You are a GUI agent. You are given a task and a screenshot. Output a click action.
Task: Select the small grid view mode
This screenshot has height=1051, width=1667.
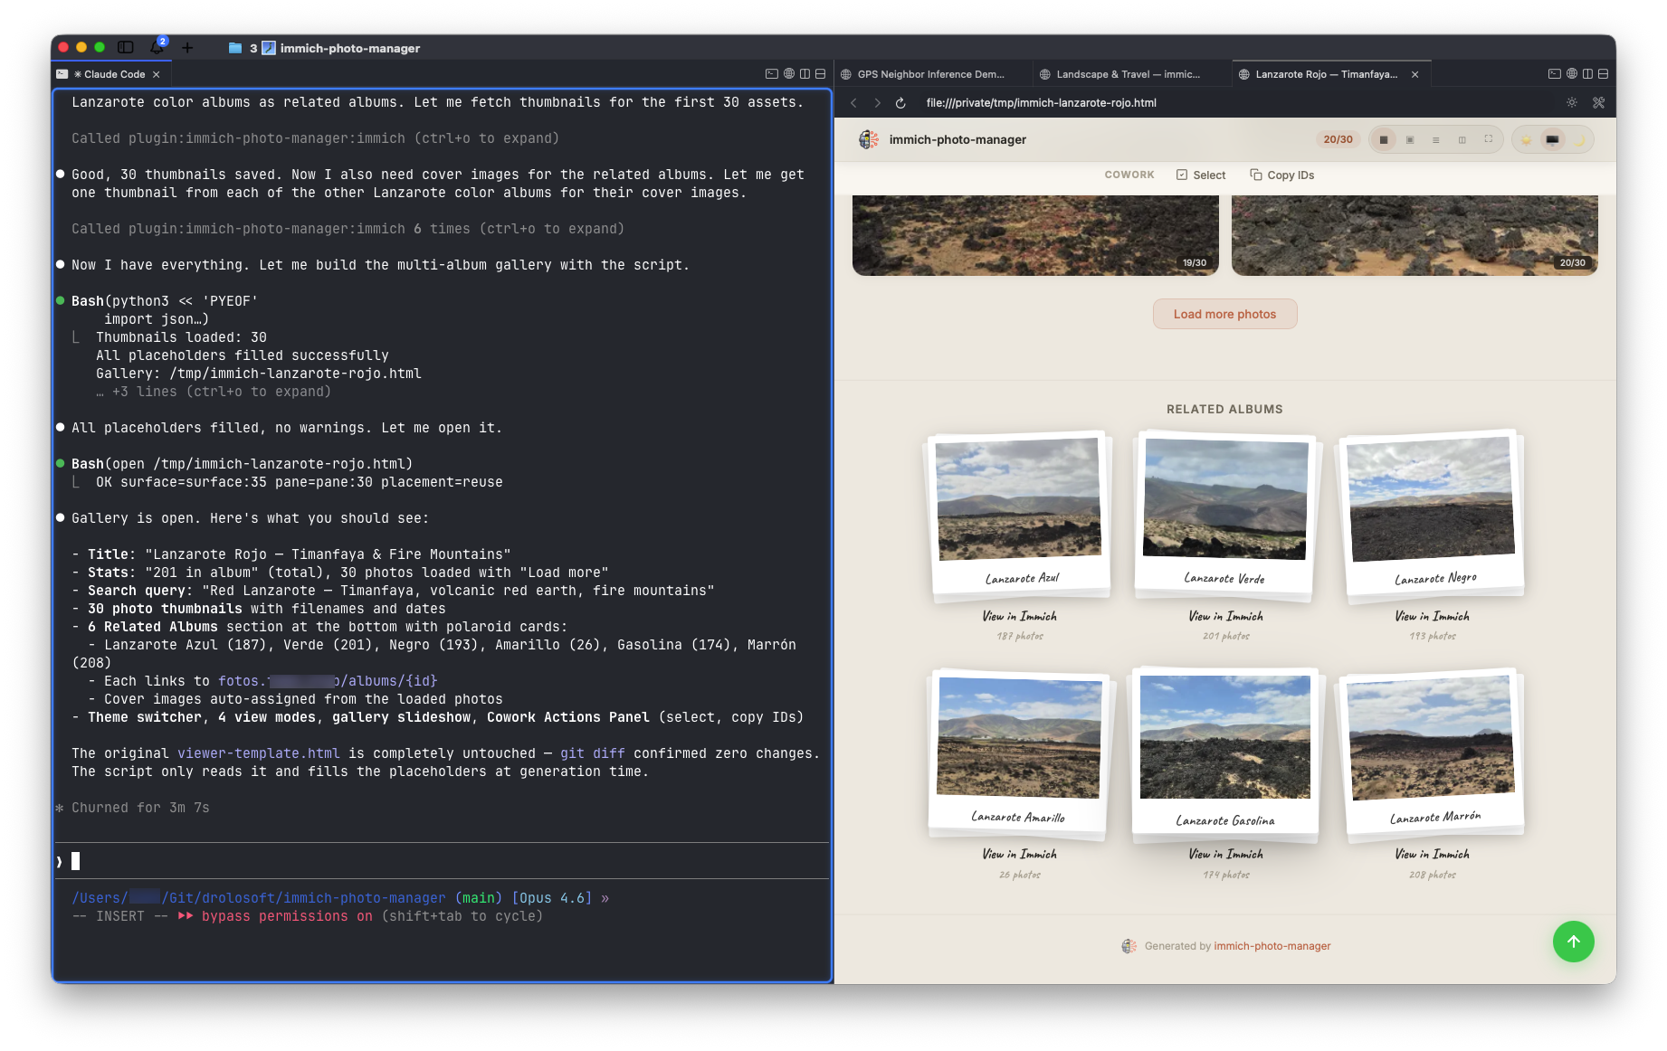(1410, 139)
